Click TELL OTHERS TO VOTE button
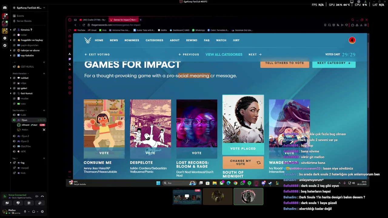Viewport: 388px width, 218px height. click(285, 64)
